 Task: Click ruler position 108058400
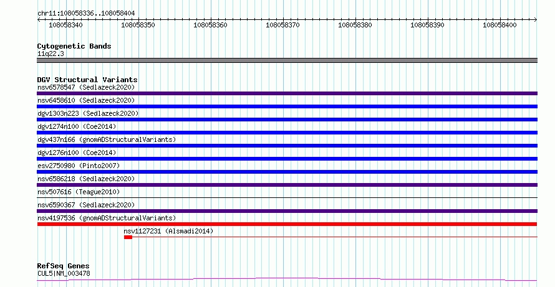point(499,25)
